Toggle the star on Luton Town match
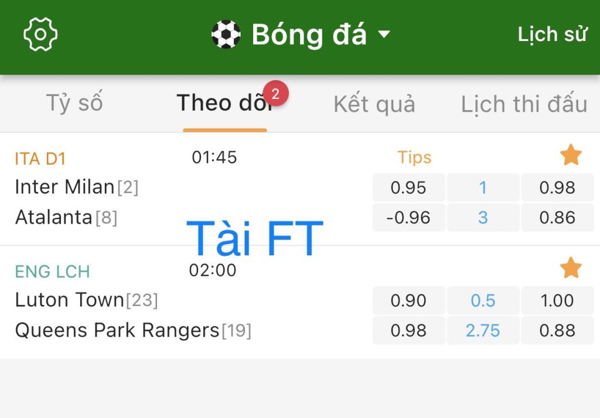This screenshot has width=600, height=418. [571, 268]
